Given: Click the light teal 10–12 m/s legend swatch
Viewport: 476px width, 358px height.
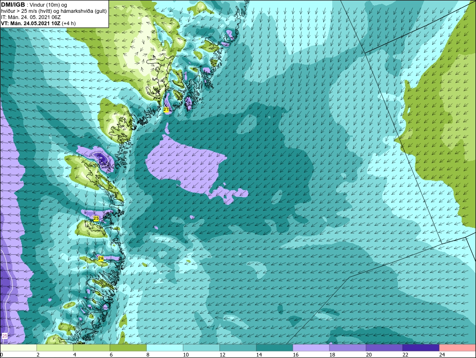Looking at the screenshot, I should point(201,348).
